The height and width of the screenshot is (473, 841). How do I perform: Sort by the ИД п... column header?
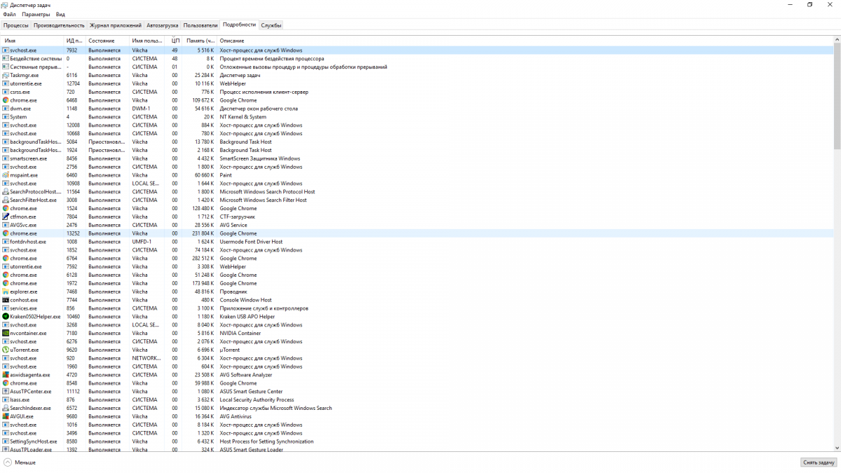point(75,41)
